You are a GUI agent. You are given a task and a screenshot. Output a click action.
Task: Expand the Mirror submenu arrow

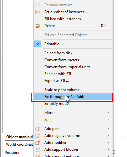coord(108,113)
